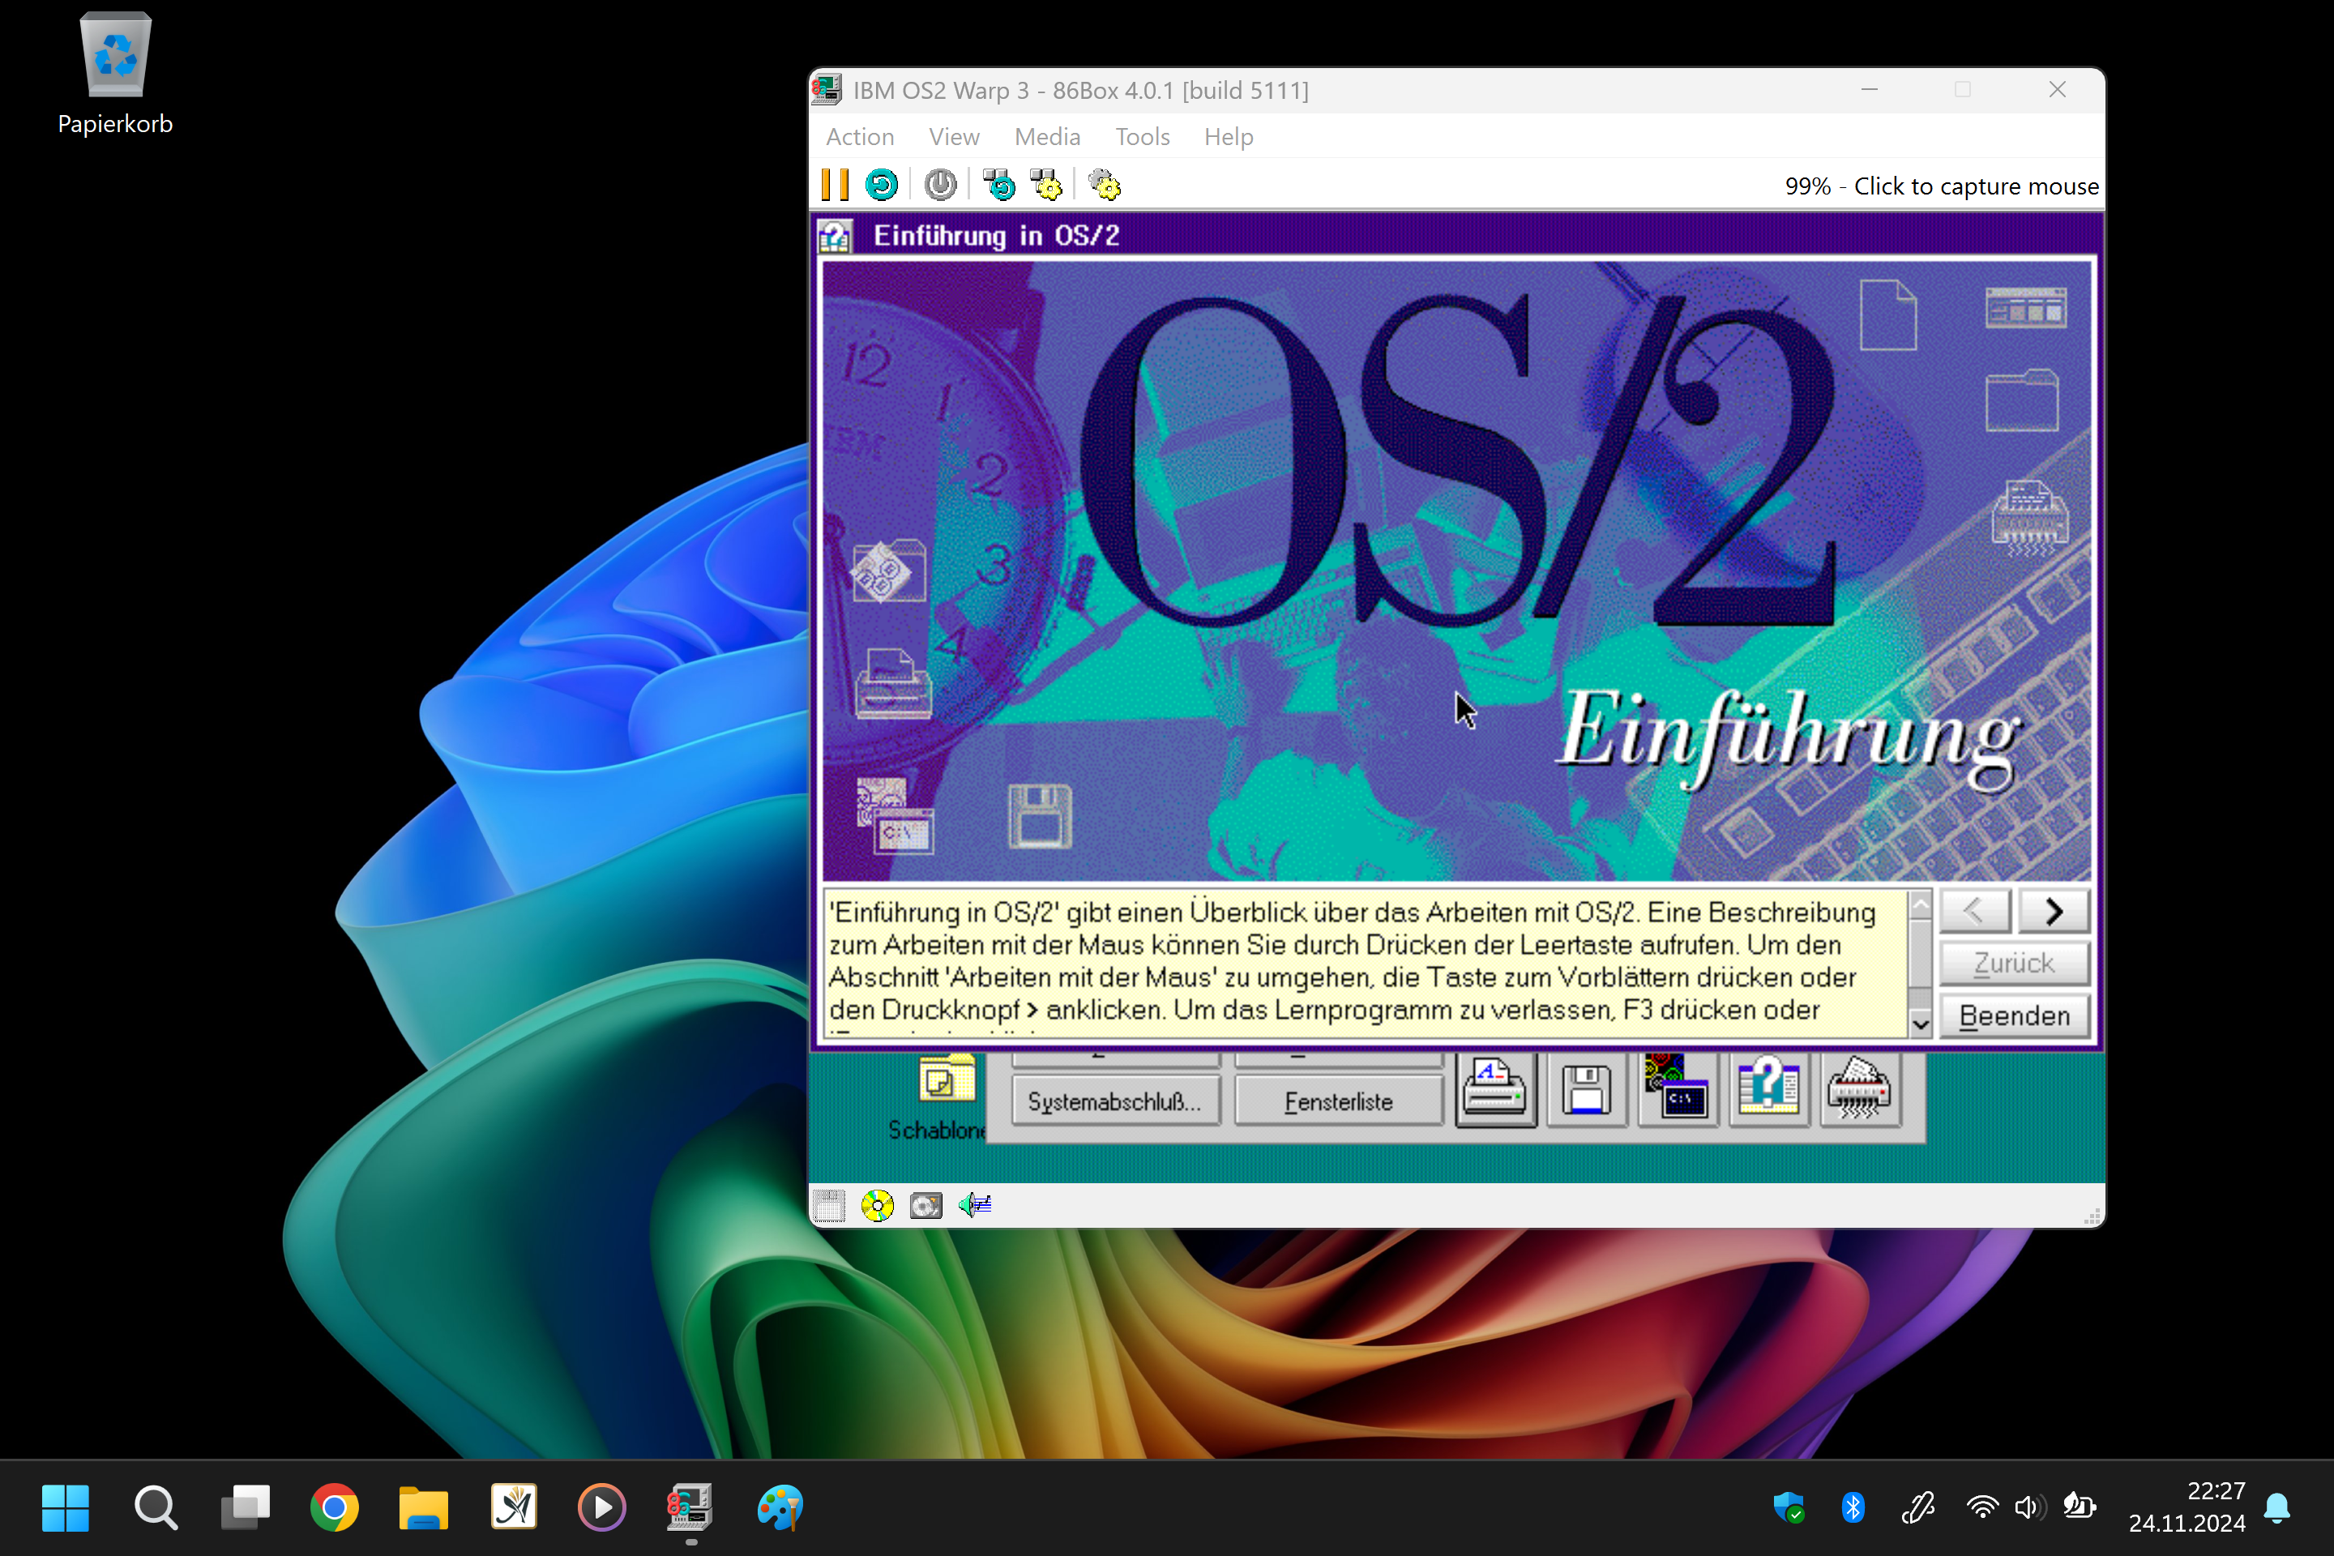Open the Schablonen folder icon
The height and width of the screenshot is (1556, 2334).
[946, 1079]
